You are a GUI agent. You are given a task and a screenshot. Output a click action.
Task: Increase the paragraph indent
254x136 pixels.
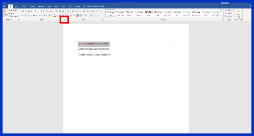(x=87, y=11)
